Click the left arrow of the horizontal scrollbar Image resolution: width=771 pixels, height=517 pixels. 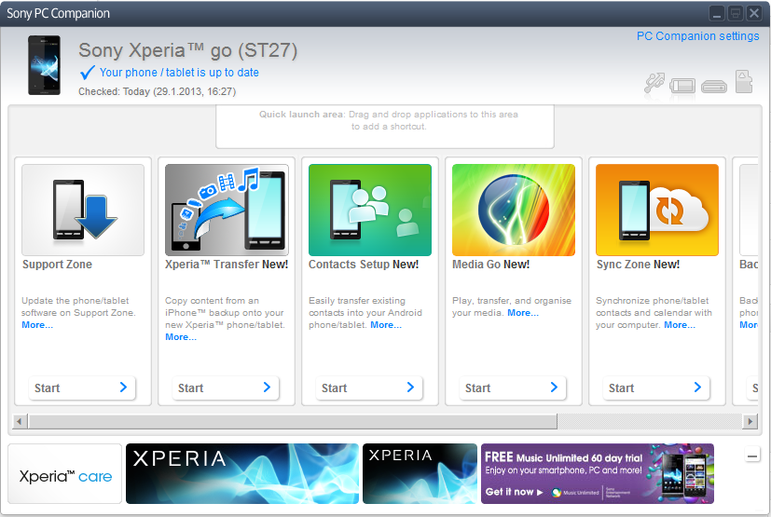click(20, 421)
